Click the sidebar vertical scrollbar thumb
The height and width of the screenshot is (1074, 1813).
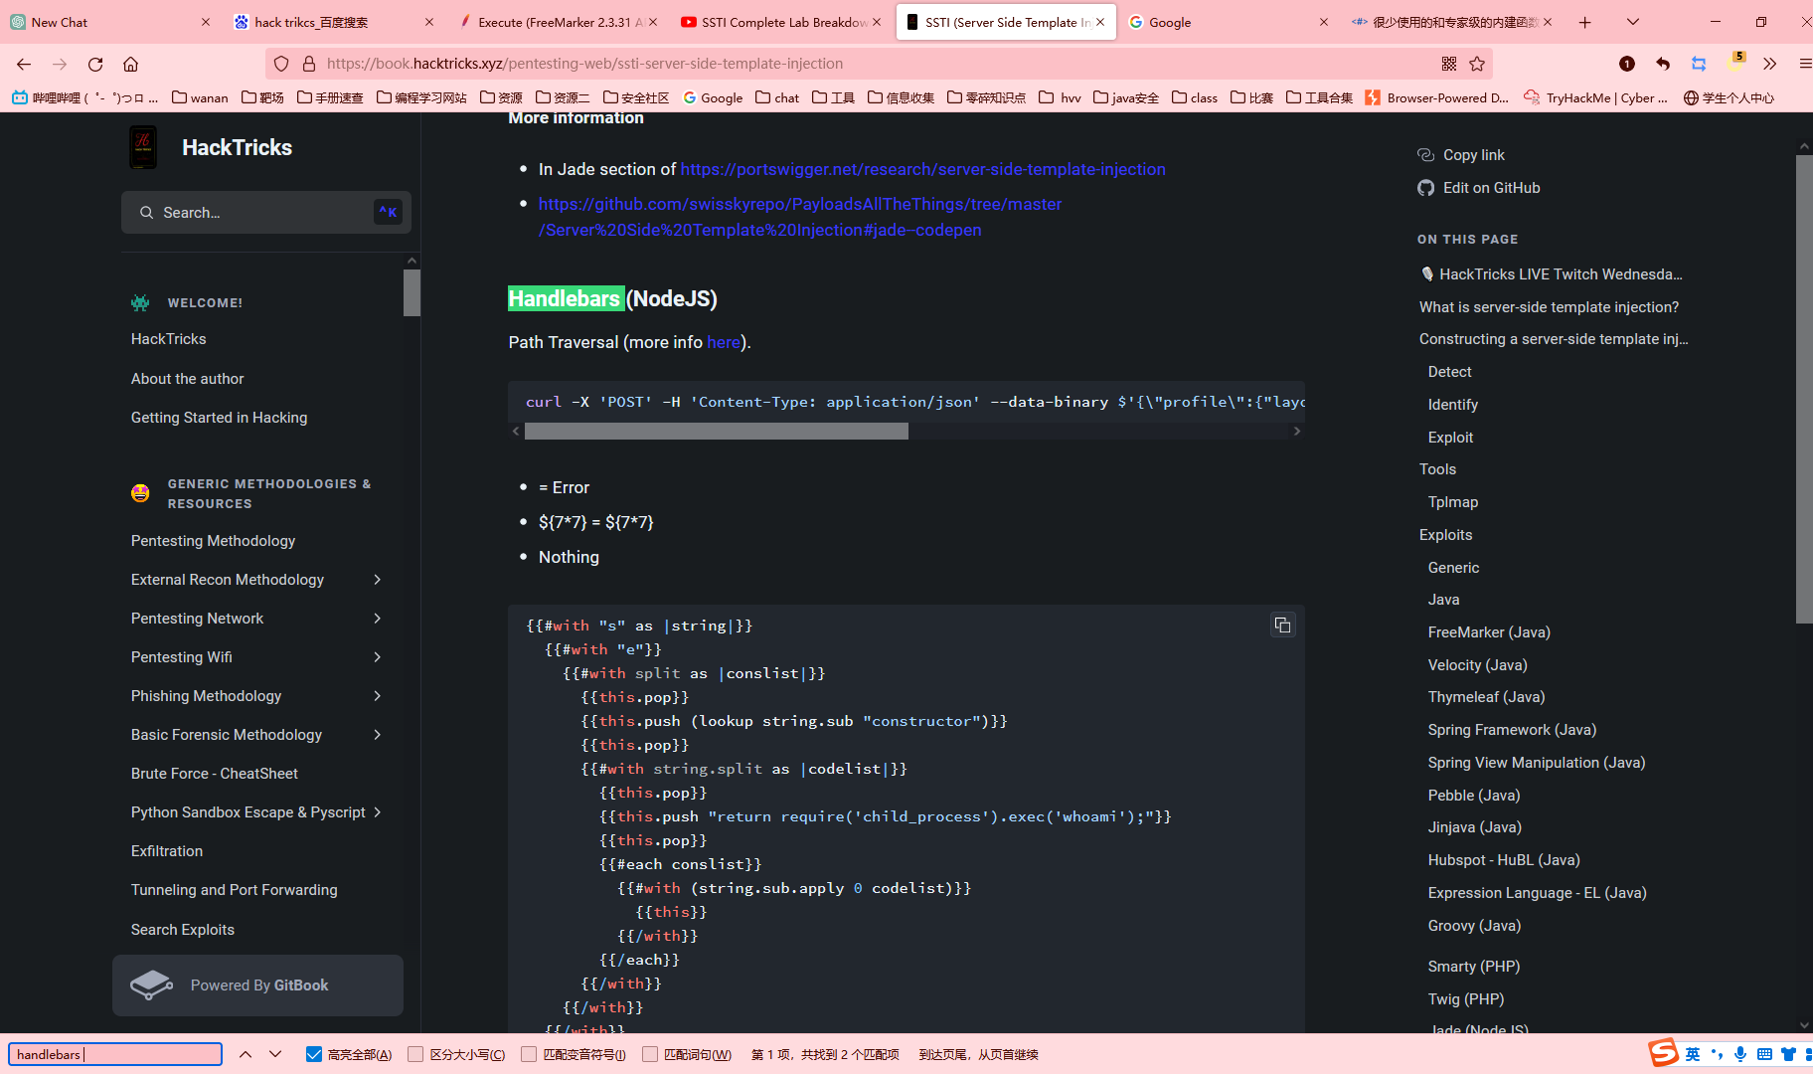[x=412, y=292]
